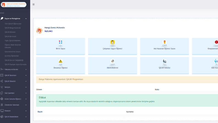Open the university logo in sidebar header

pos(14,5)
